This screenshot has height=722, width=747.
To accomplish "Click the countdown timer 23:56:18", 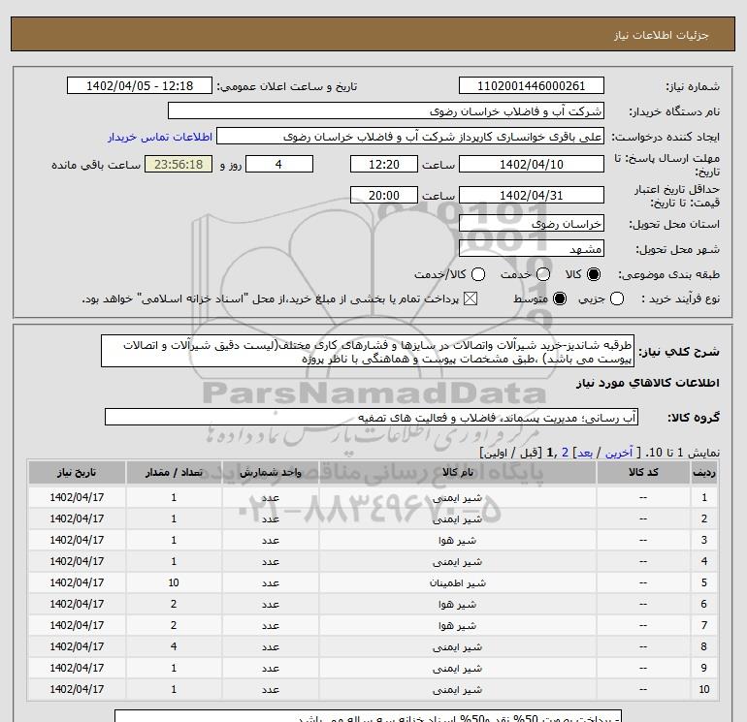I will click(179, 164).
